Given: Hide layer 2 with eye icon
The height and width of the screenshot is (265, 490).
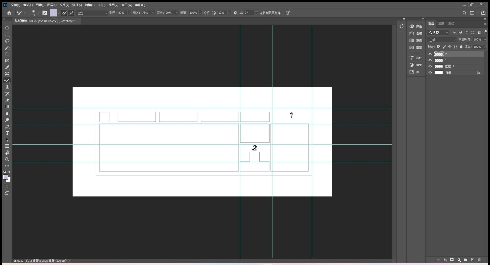Looking at the screenshot, I should point(430,54).
